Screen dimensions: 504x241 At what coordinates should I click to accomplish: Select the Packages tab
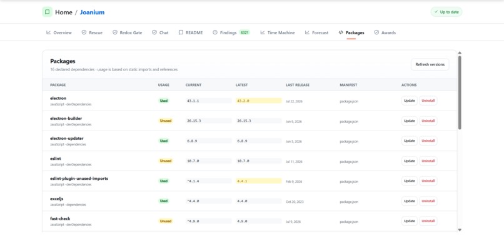pos(351,32)
